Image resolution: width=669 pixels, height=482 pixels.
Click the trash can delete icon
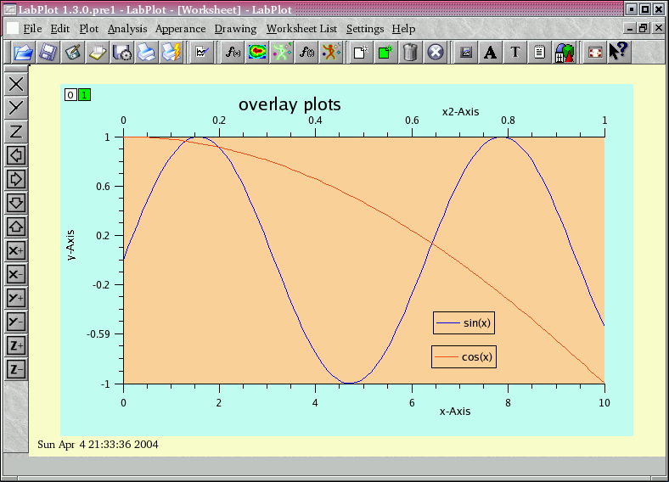(x=410, y=53)
